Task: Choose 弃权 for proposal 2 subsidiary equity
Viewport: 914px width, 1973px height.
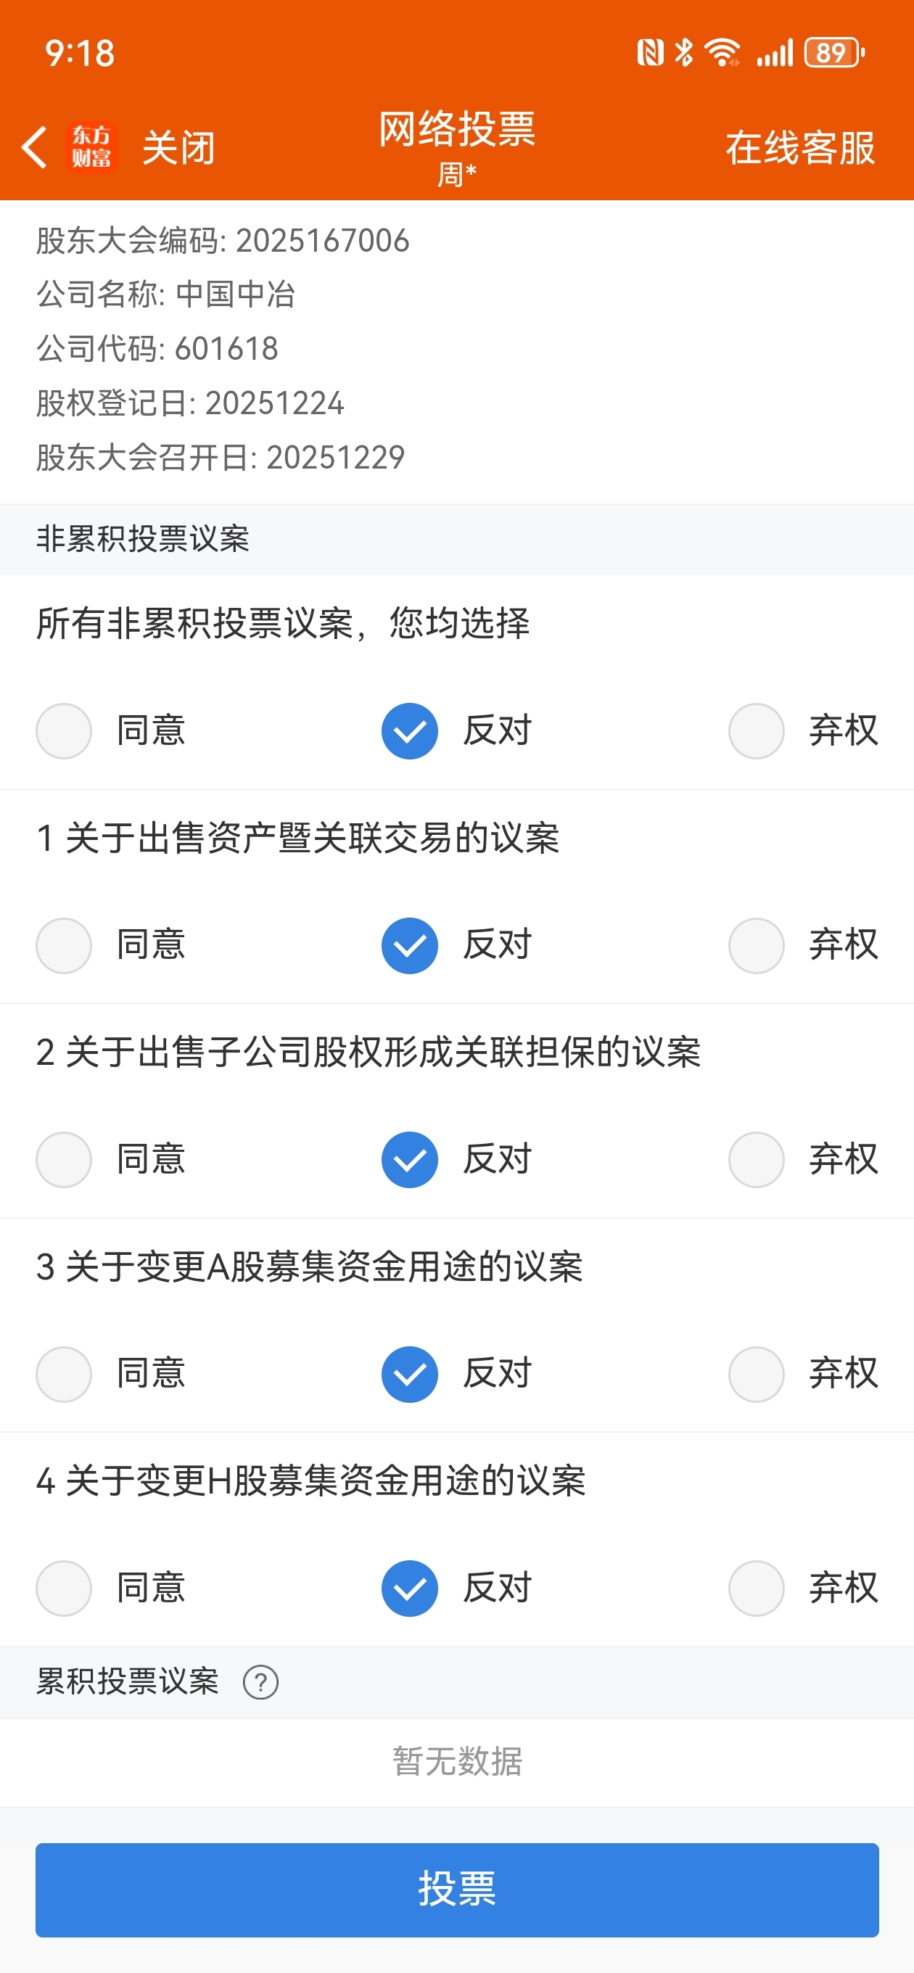Action: tap(756, 1160)
